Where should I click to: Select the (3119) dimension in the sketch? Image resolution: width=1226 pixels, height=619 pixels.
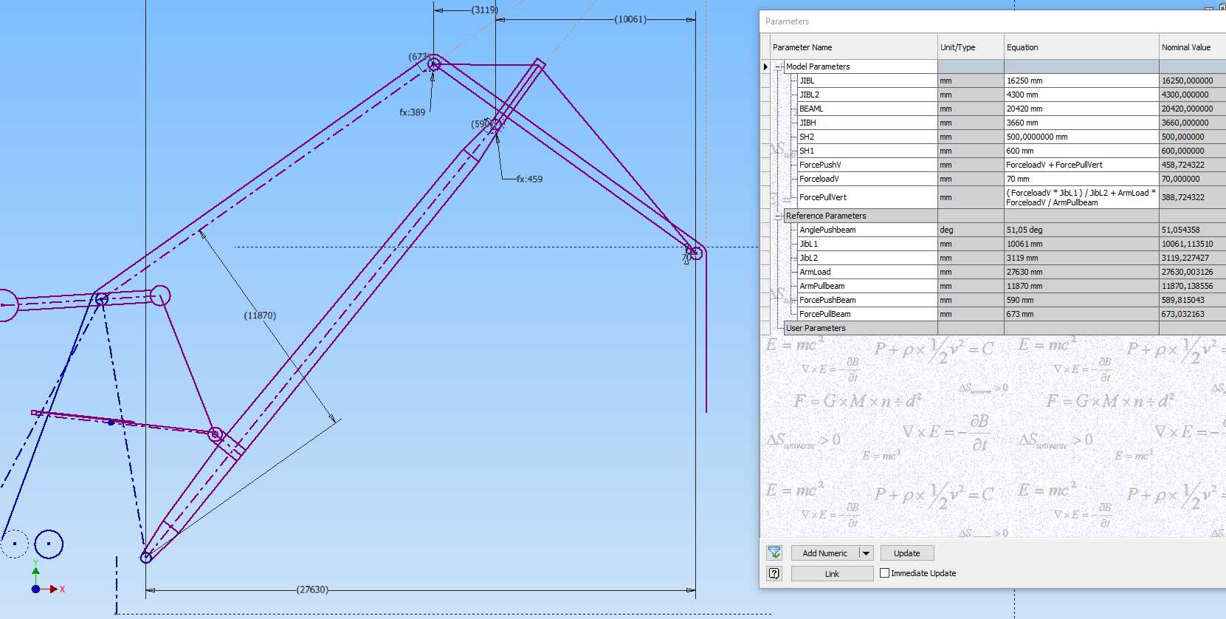pos(485,10)
